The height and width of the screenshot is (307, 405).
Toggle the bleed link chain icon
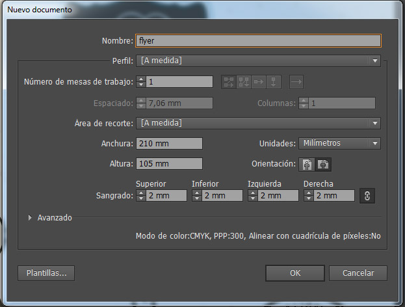pos(367,196)
